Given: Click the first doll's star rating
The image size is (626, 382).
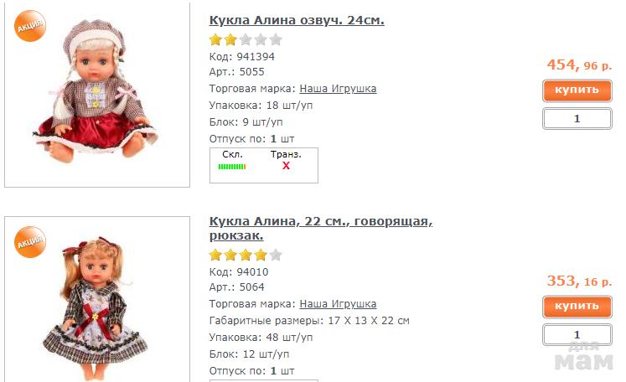Looking at the screenshot, I should click(246, 39).
